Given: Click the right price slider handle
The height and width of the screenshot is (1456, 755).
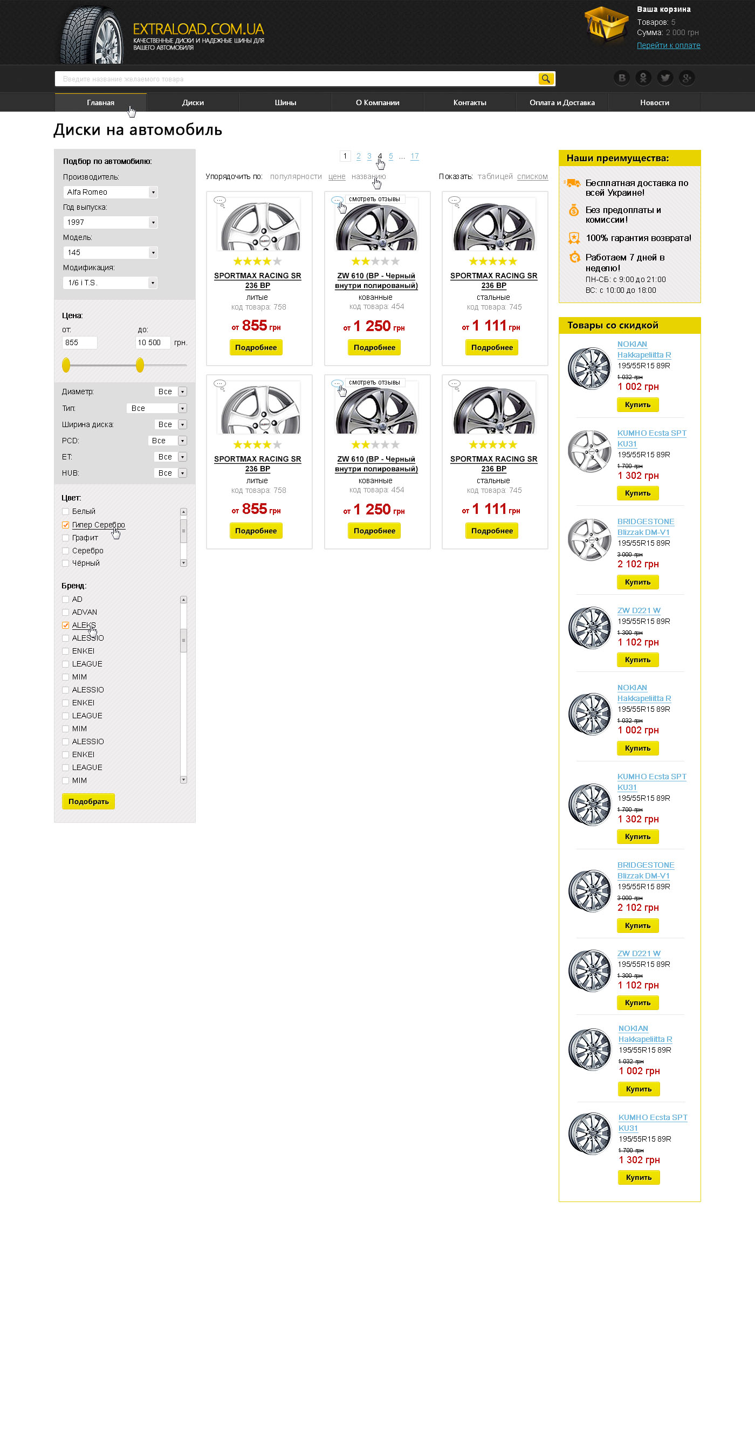Looking at the screenshot, I should click(x=140, y=365).
